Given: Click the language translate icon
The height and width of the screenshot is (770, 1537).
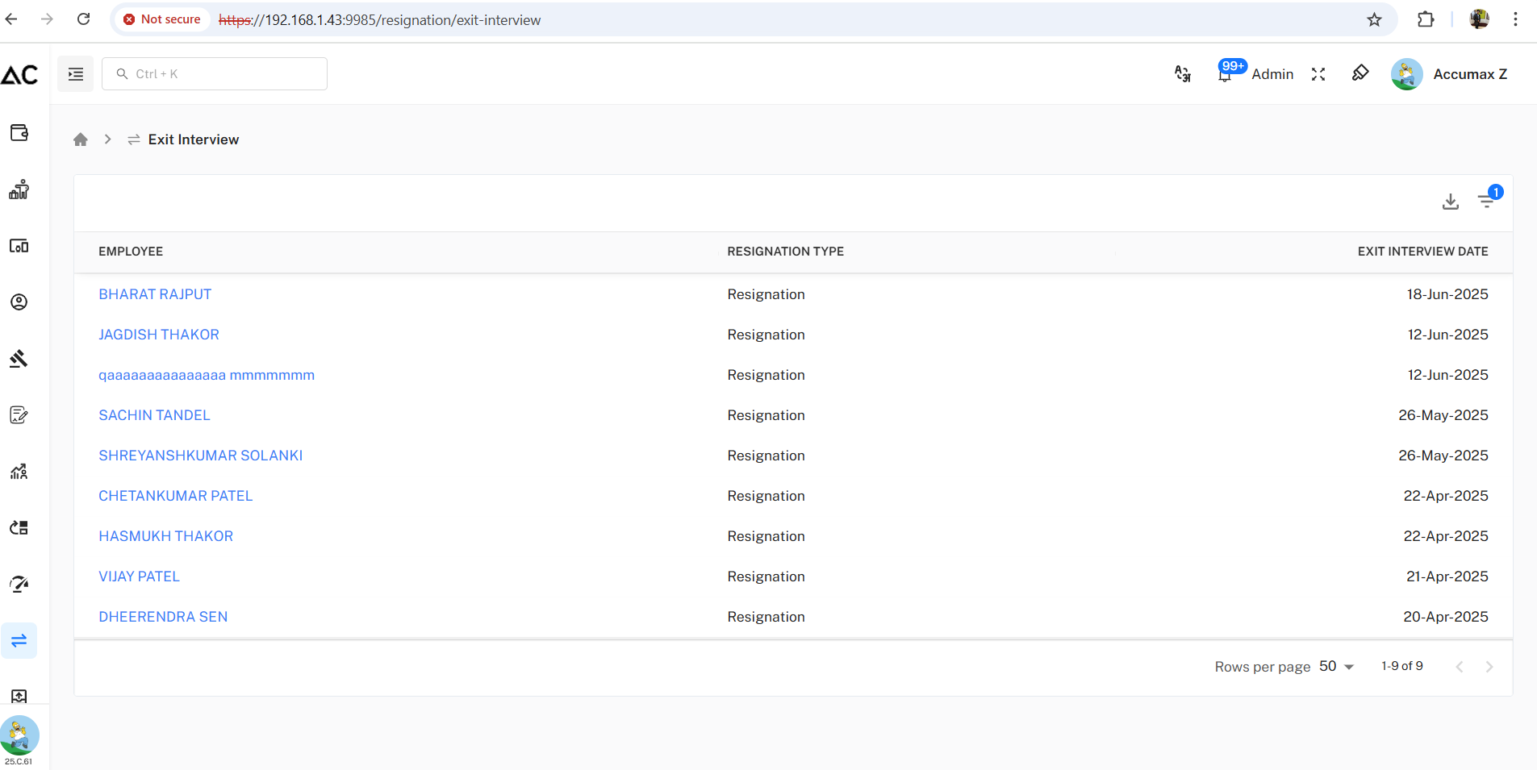Looking at the screenshot, I should tap(1183, 74).
